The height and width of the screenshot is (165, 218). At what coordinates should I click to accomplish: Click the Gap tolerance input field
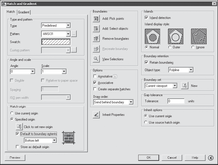point(176,101)
